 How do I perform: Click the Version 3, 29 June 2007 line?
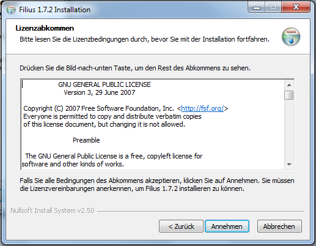pos(100,92)
